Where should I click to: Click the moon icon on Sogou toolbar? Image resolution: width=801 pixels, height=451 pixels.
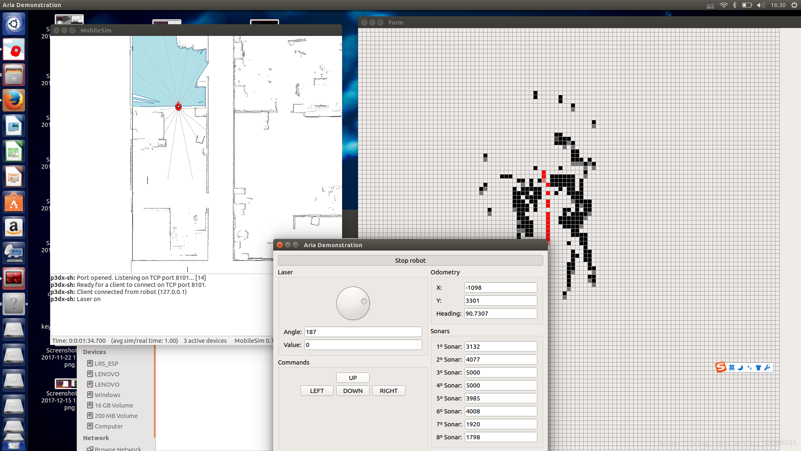(741, 367)
